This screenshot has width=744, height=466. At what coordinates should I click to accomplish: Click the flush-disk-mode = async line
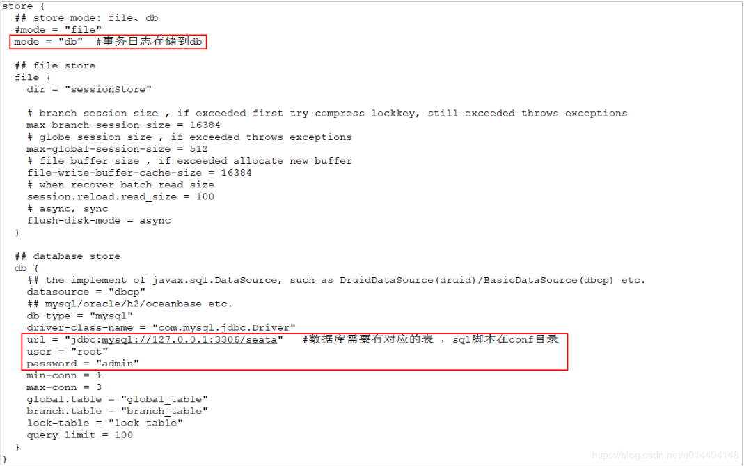[99, 221]
